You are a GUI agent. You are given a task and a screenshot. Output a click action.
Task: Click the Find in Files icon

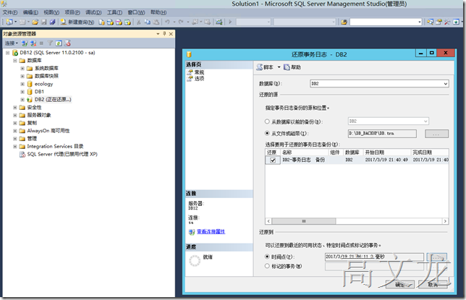coord(344,22)
